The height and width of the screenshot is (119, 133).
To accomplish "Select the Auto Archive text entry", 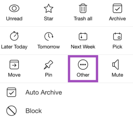I will point(44,93).
